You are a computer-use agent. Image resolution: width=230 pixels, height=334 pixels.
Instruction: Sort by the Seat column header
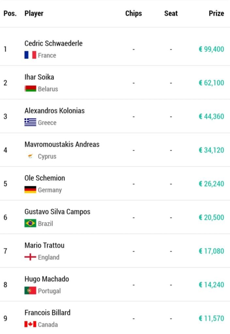[x=171, y=13]
